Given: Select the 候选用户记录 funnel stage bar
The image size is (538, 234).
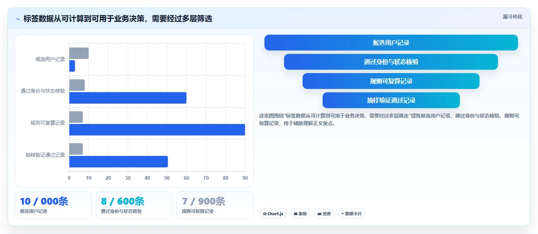Looking at the screenshot, I should (x=391, y=43).
